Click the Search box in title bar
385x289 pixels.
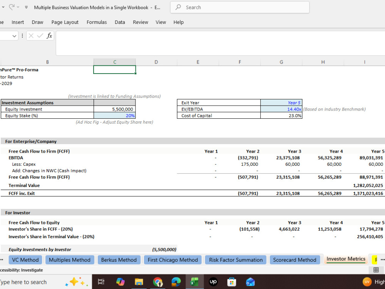point(240,7)
